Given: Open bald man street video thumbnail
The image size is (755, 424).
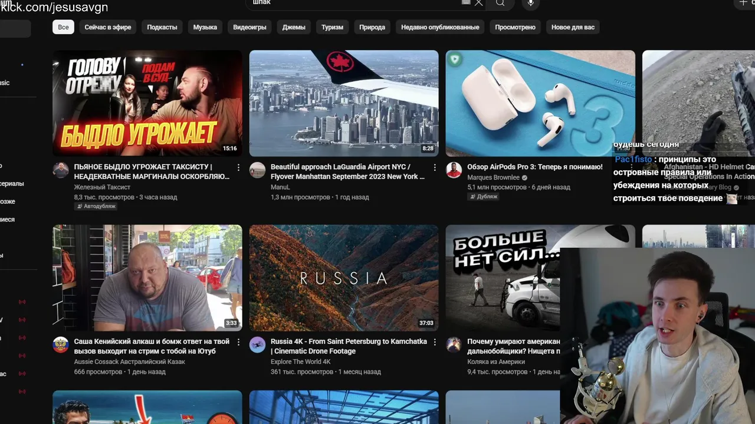Looking at the screenshot, I should tap(147, 278).
